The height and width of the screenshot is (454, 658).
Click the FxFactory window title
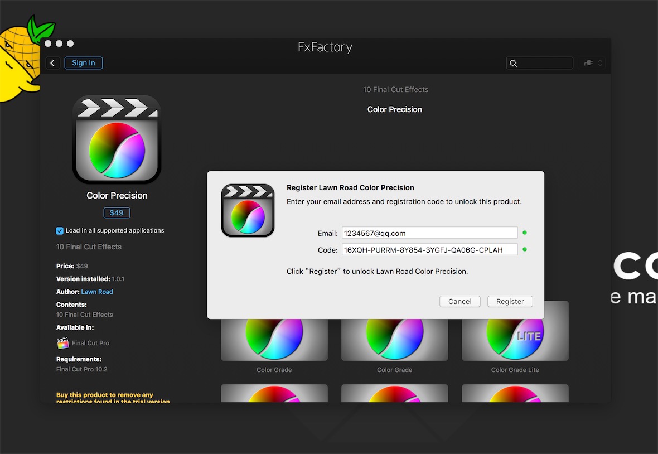[325, 47]
